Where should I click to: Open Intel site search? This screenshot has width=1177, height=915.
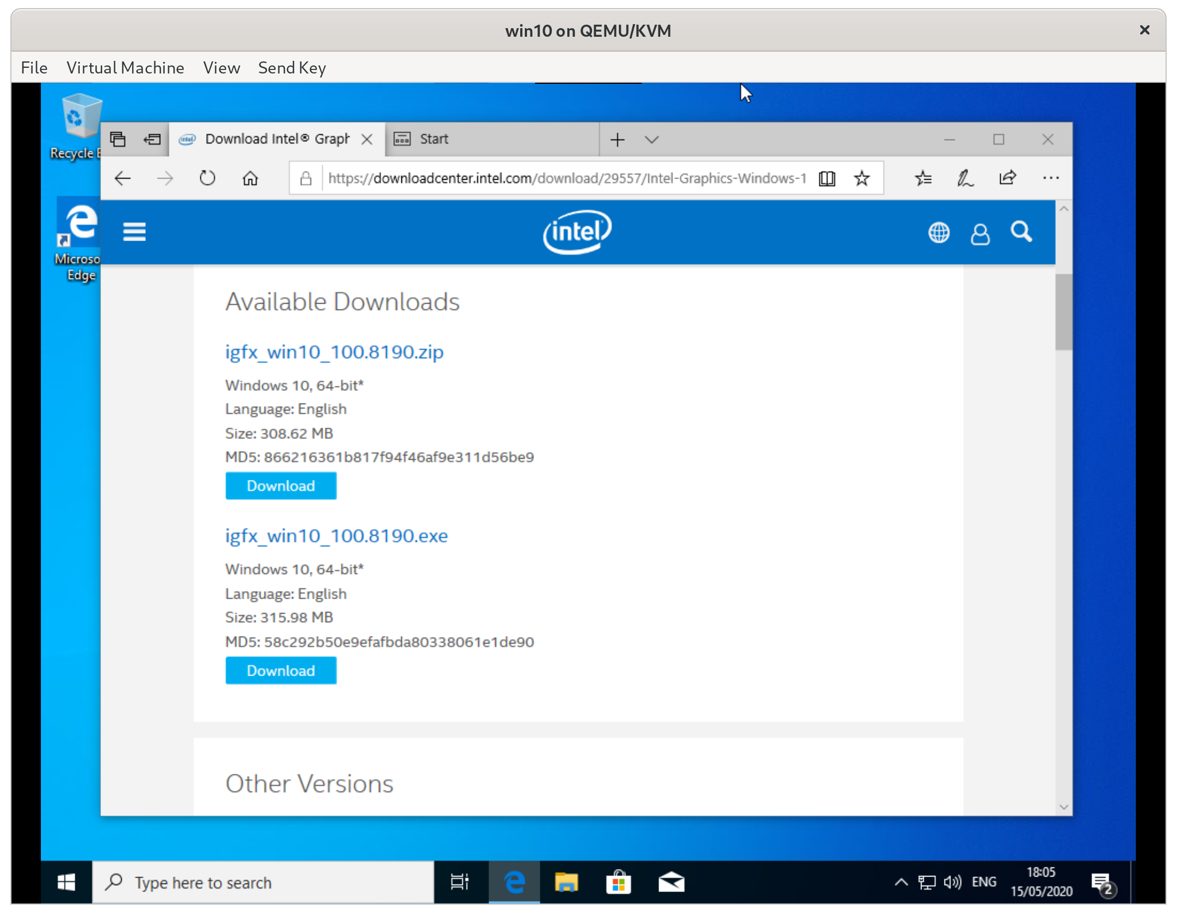1021,231
